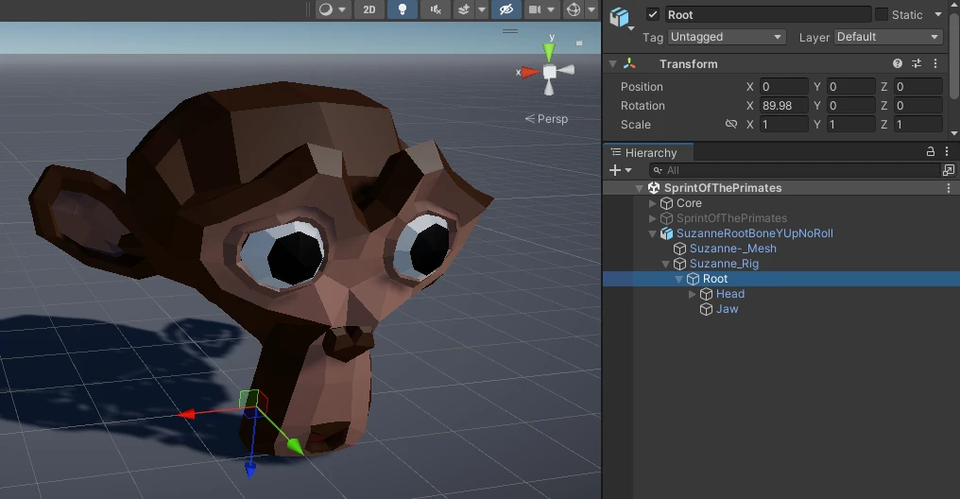960x499 pixels.
Task: Expand the Head bone
Action: click(693, 294)
